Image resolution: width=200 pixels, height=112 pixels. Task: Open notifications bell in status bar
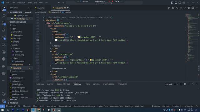pyautogui.click(x=197, y=106)
